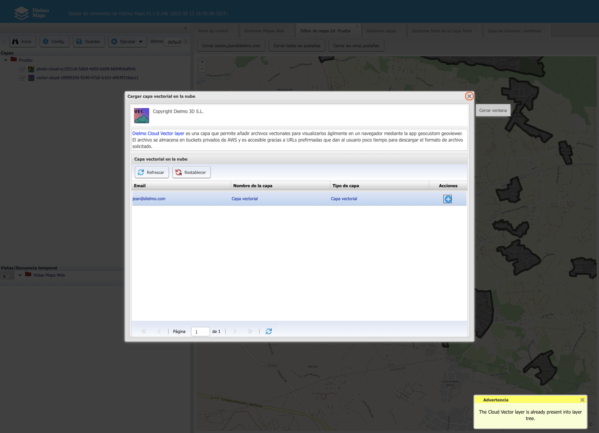Select the jean@dielmo.com email cell
Viewport: 599px width, 433px height.
pyautogui.click(x=149, y=199)
